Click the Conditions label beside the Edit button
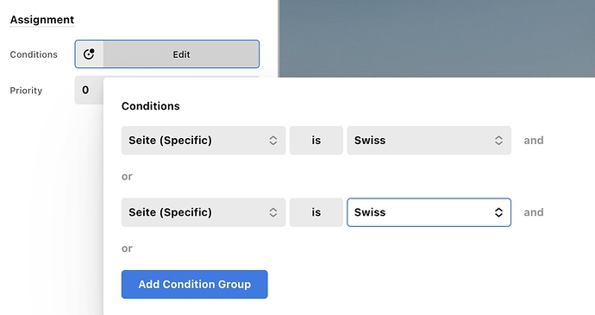This screenshot has width=595, height=315. (x=34, y=54)
